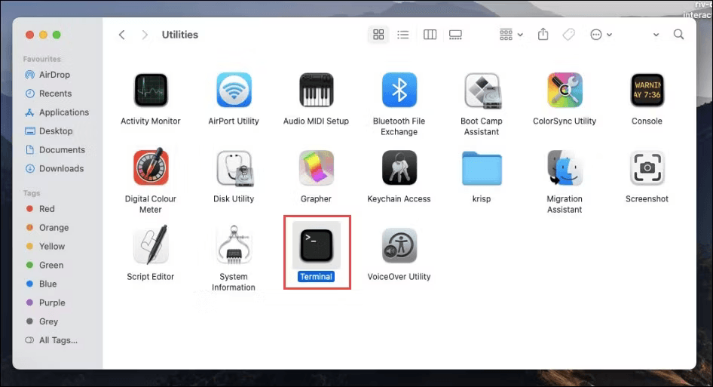Click the Utilities window title
713x387 pixels.
click(x=180, y=35)
